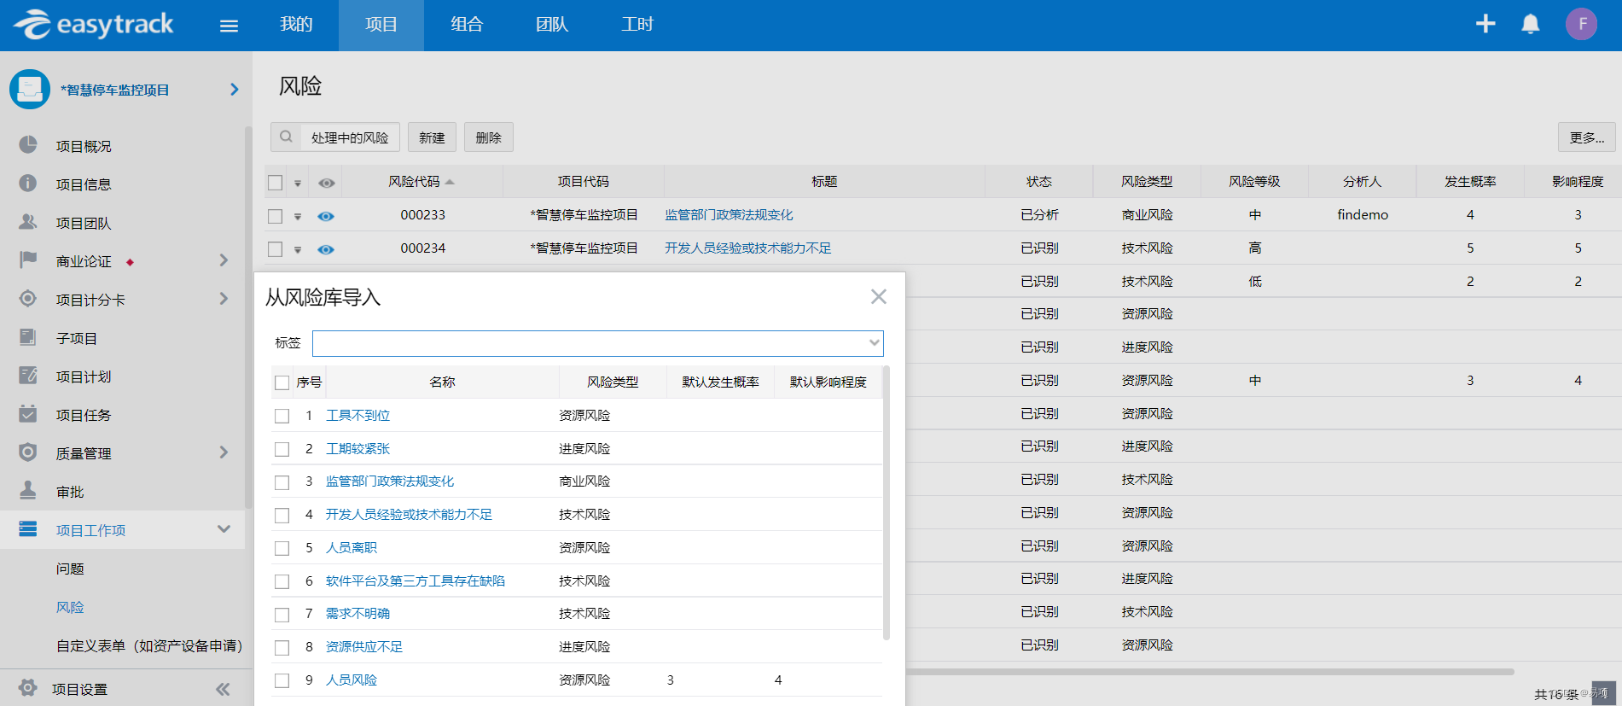Click the 项目设置 gear icon
This screenshot has height=706, width=1622.
point(28,688)
